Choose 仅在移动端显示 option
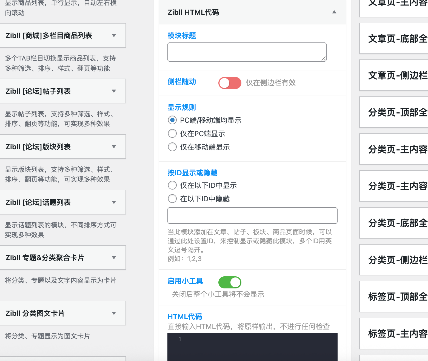 [172, 147]
